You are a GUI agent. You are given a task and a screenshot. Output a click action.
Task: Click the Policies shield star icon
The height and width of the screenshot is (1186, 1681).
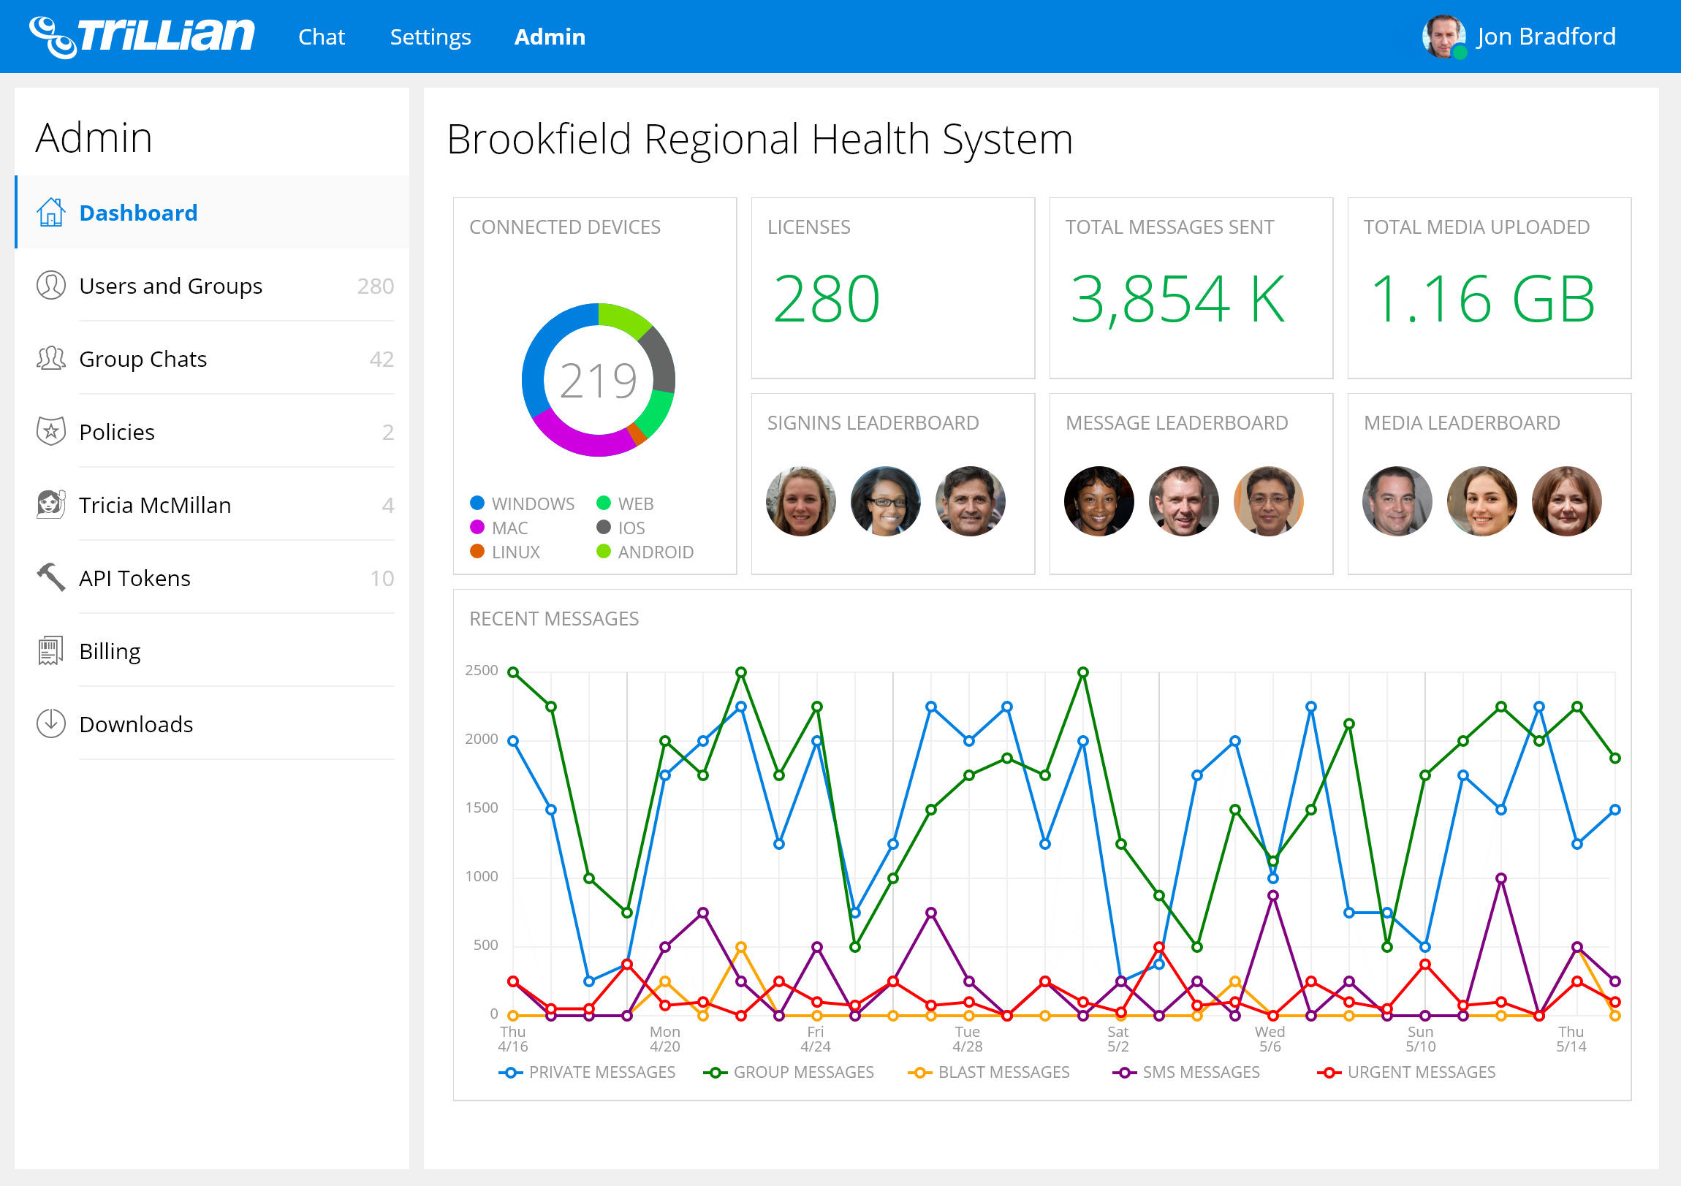50,432
